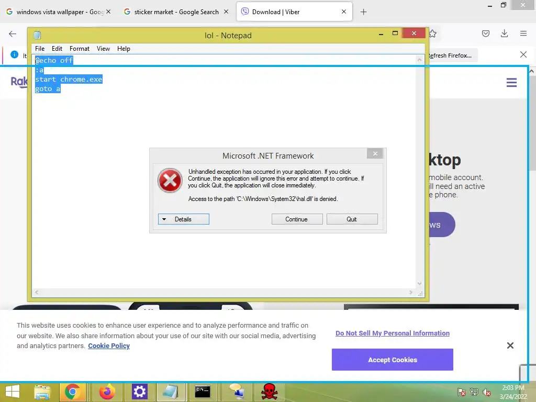Click the 'goto a' line in Notepad
This screenshot has width=536, height=402.
coord(48,89)
